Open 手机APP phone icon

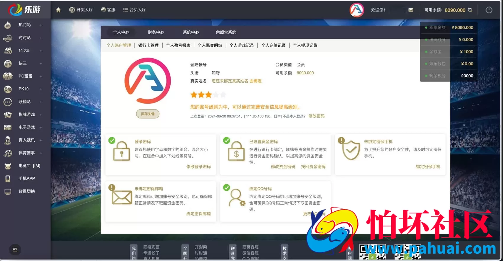coord(8,179)
